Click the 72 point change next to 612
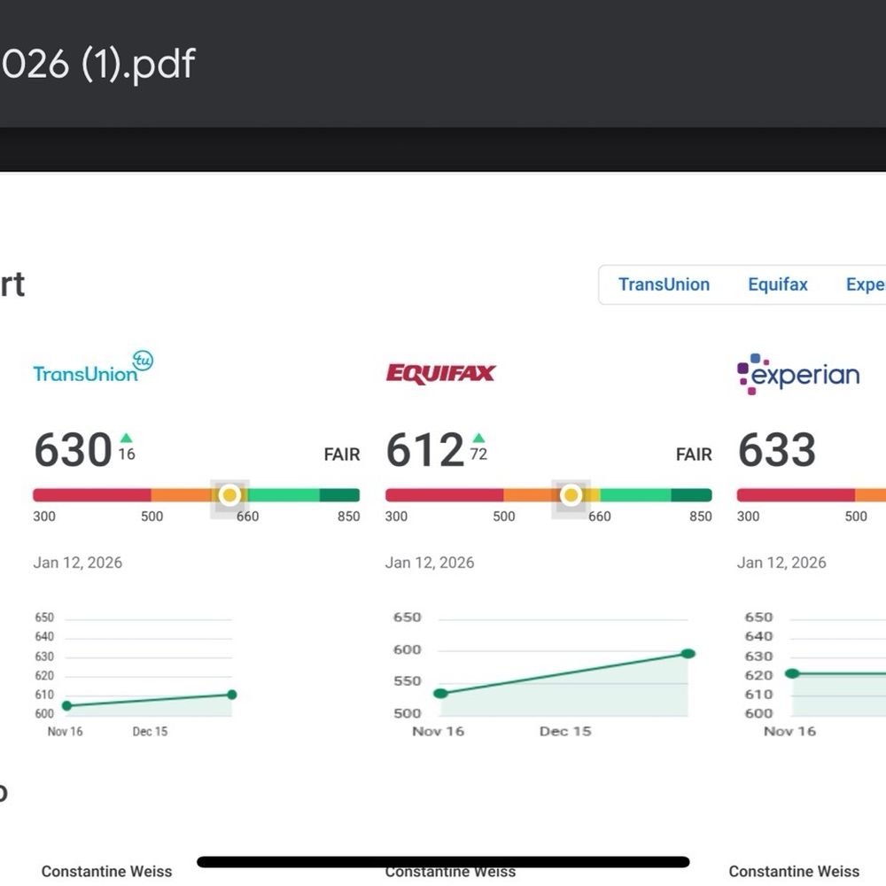The image size is (886, 886). (478, 455)
